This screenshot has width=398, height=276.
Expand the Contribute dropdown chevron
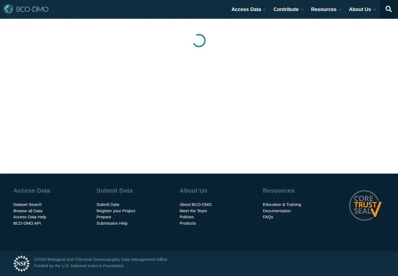point(302,10)
